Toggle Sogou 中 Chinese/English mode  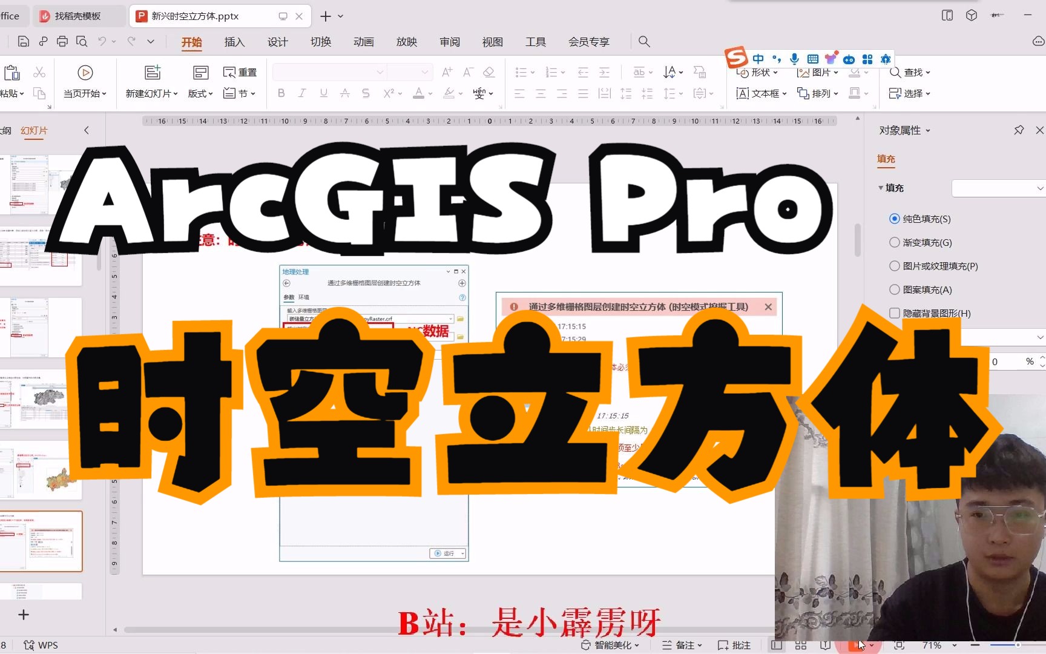tap(758, 59)
